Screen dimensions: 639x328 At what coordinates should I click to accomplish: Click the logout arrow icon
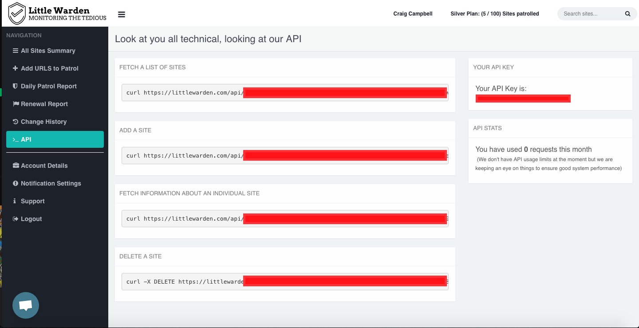pyautogui.click(x=16, y=219)
